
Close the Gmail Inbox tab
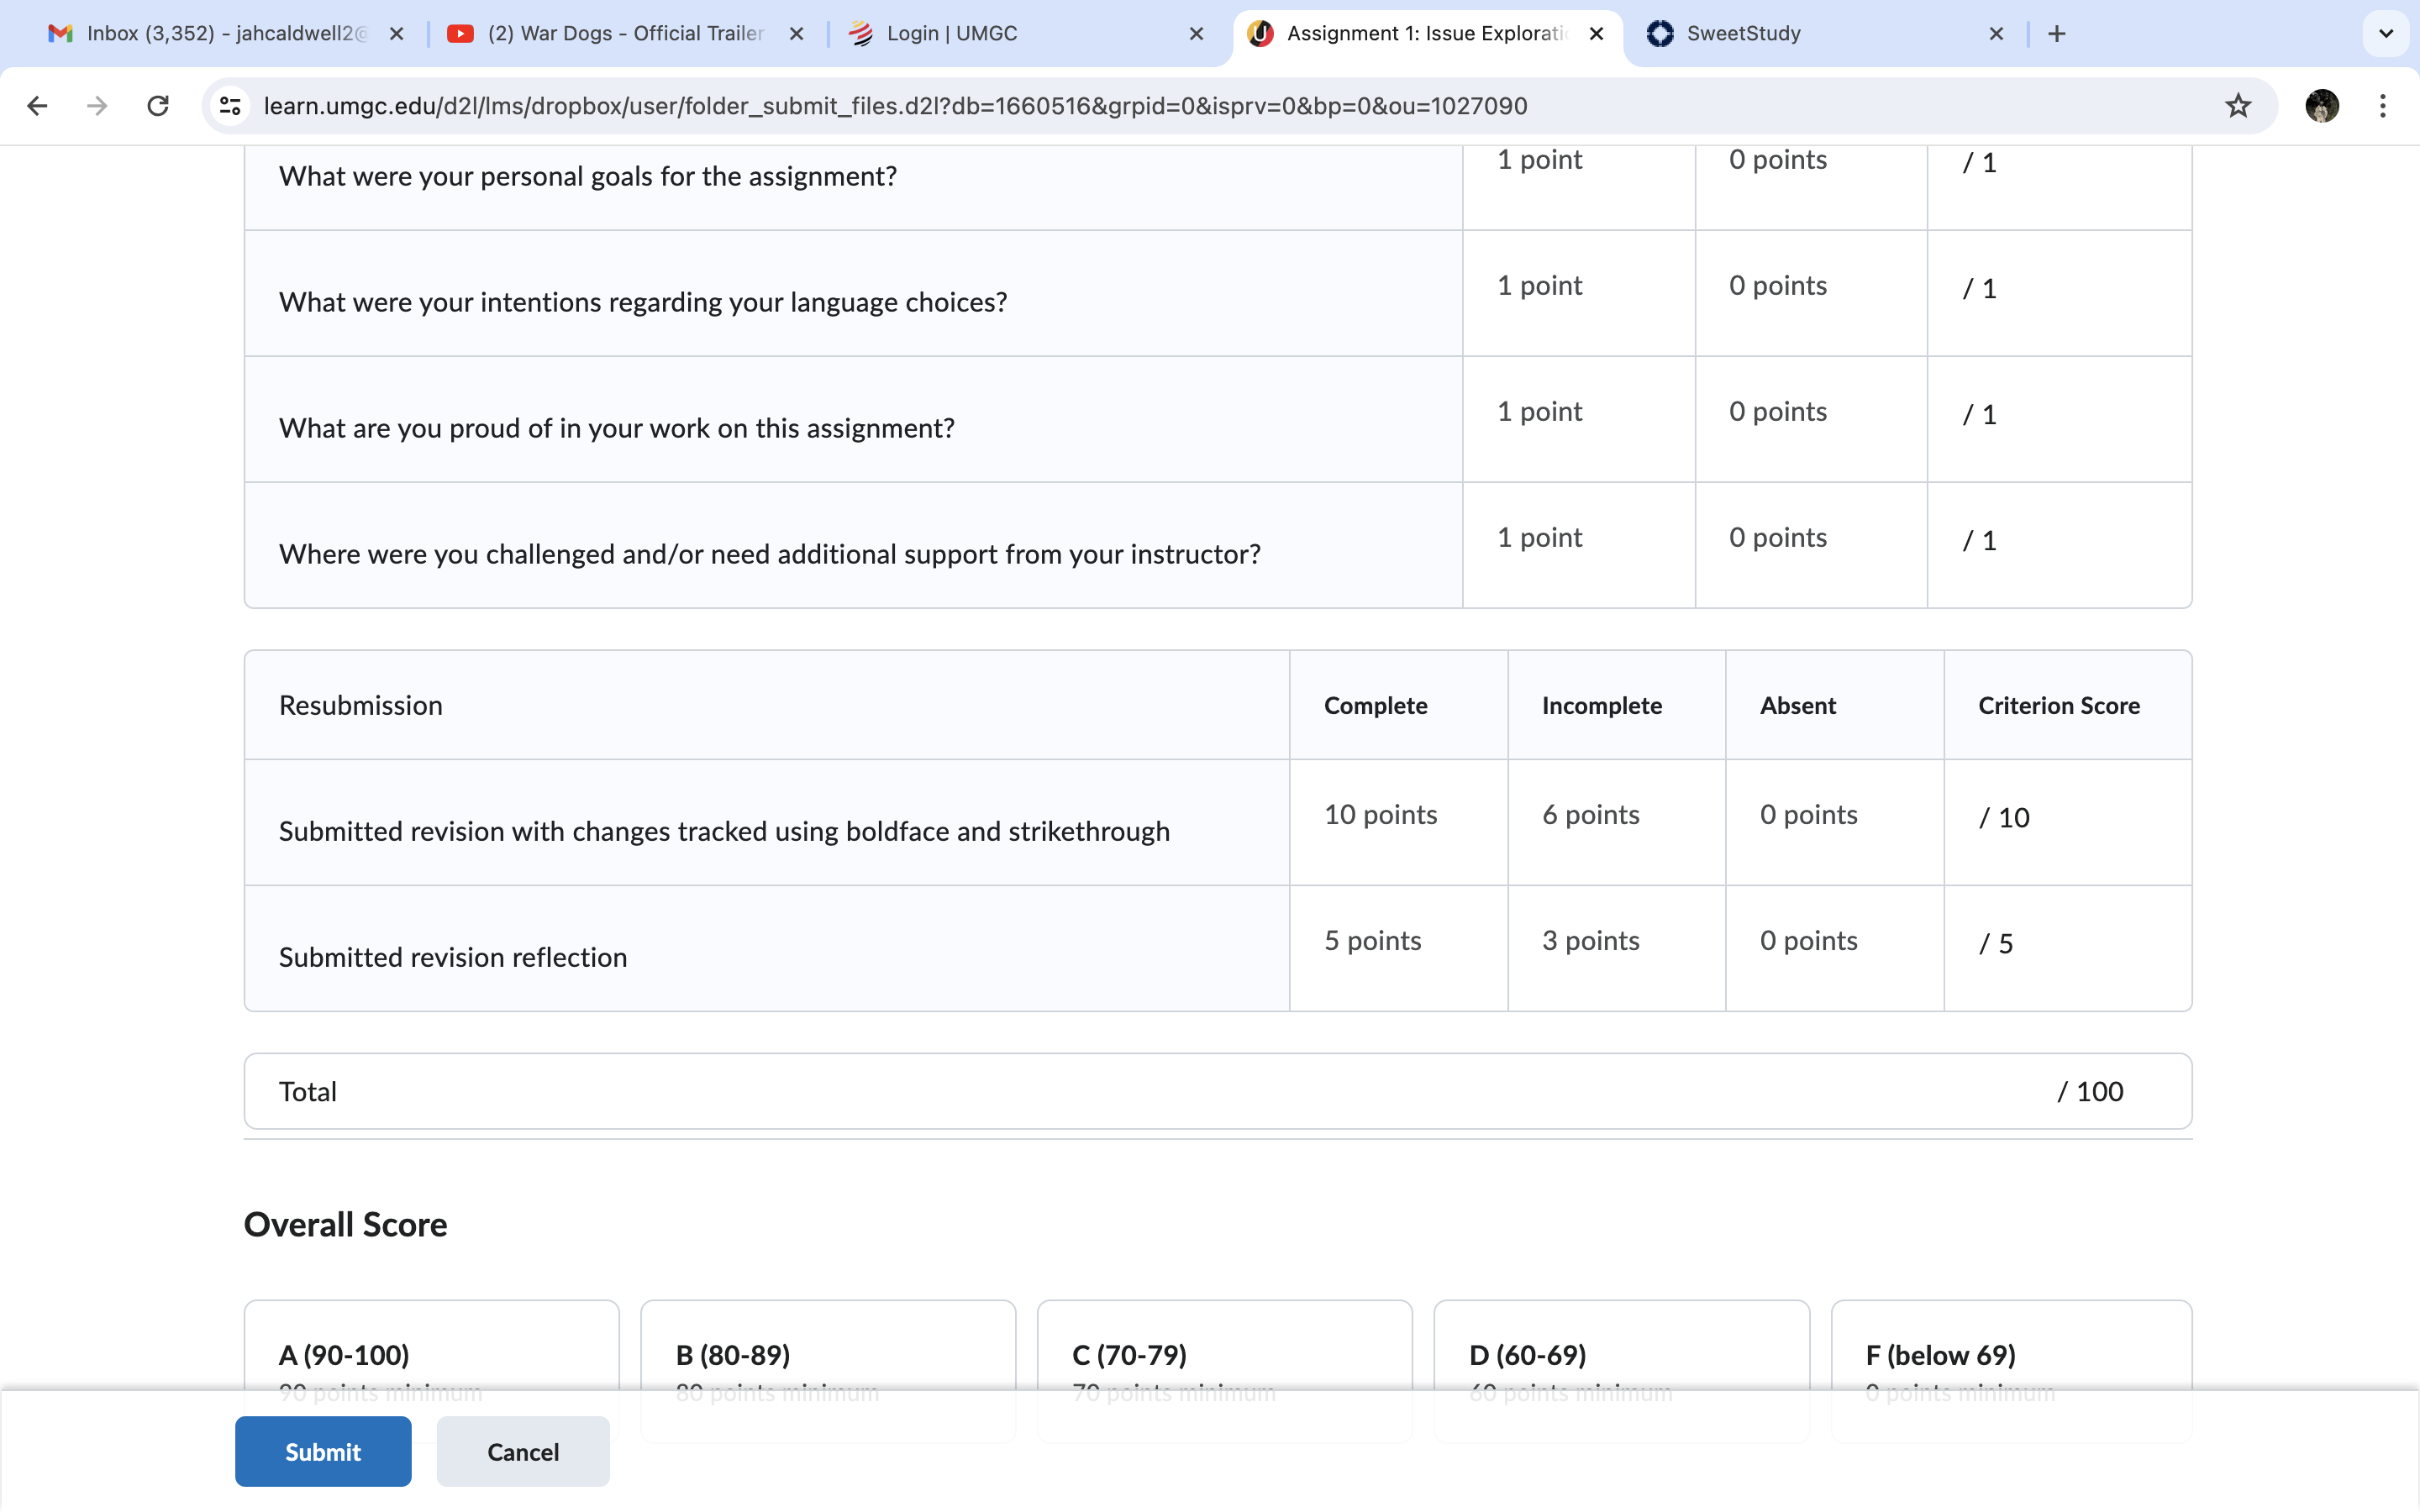[x=396, y=34]
